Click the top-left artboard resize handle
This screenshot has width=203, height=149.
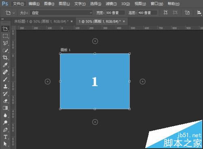(x=60, y=53)
